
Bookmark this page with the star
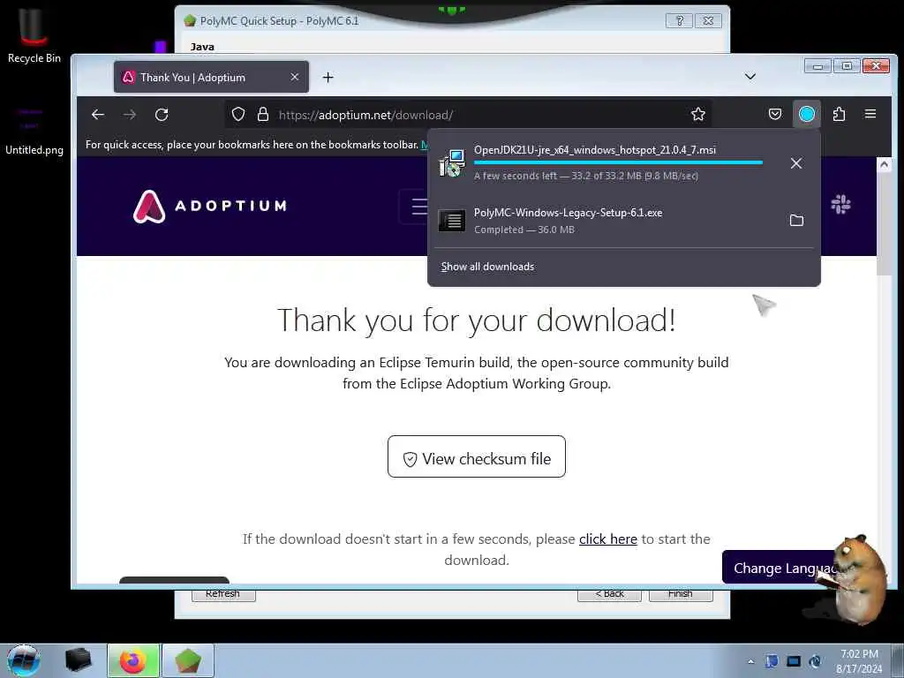(698, 114)
